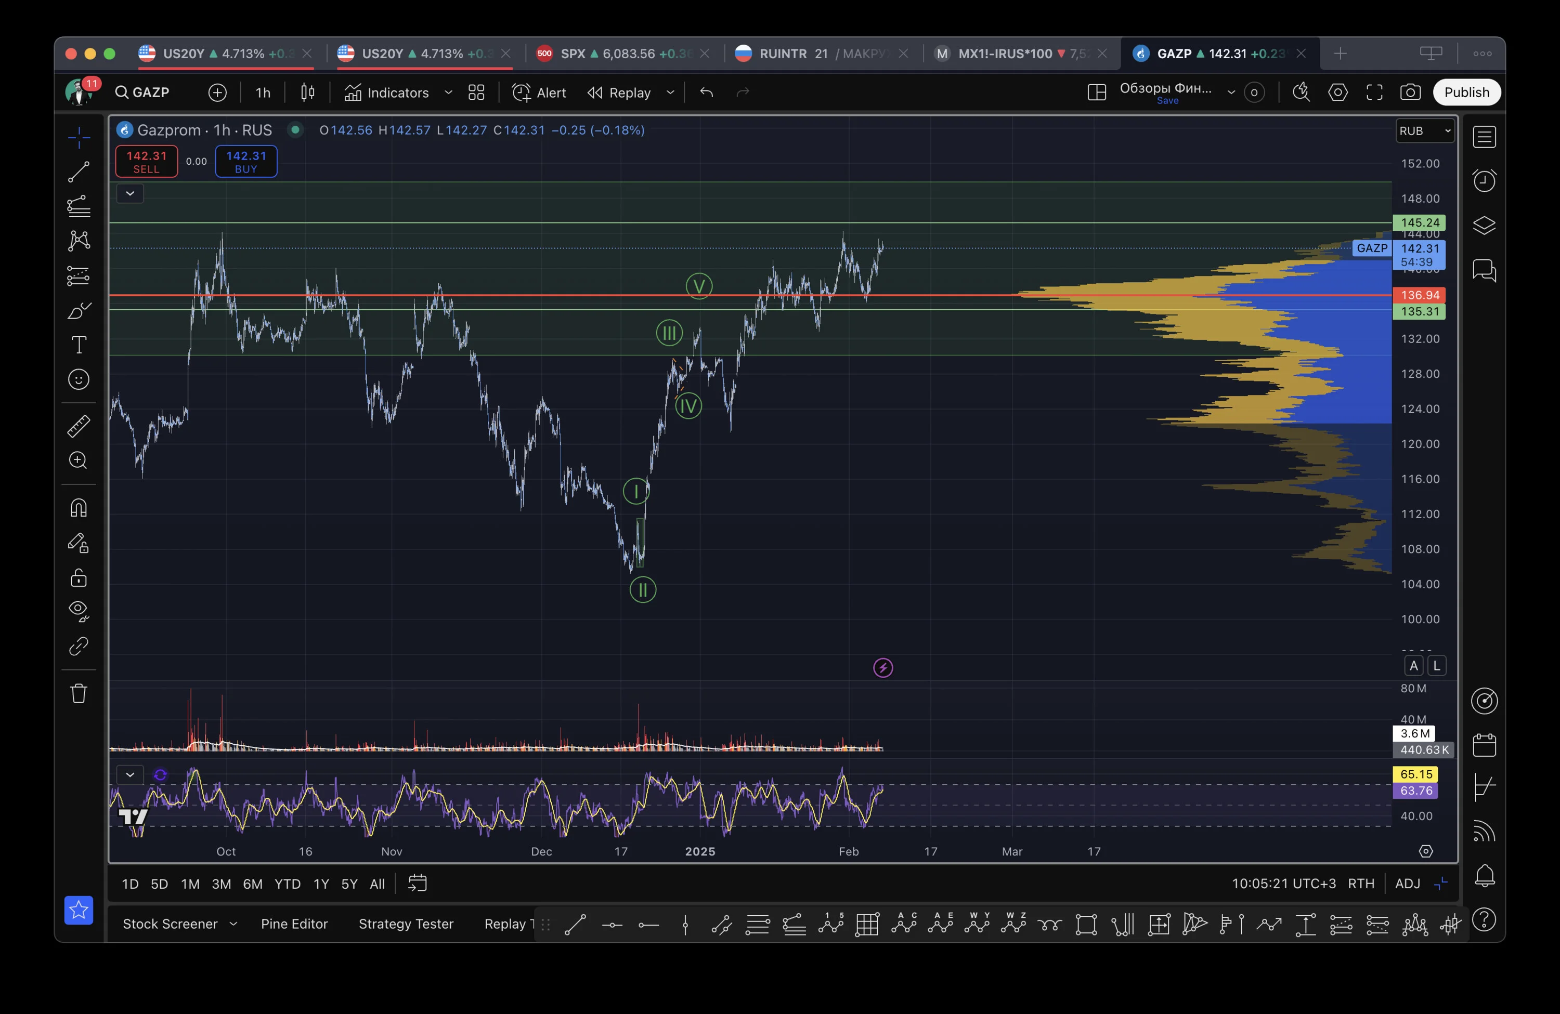Select the crosshair cursor tool

[x=79, y=138]
